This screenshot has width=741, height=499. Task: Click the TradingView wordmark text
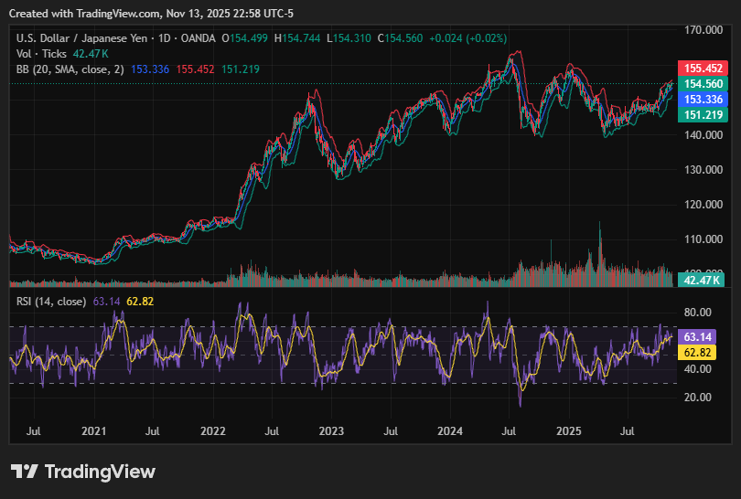coord(100,472)
